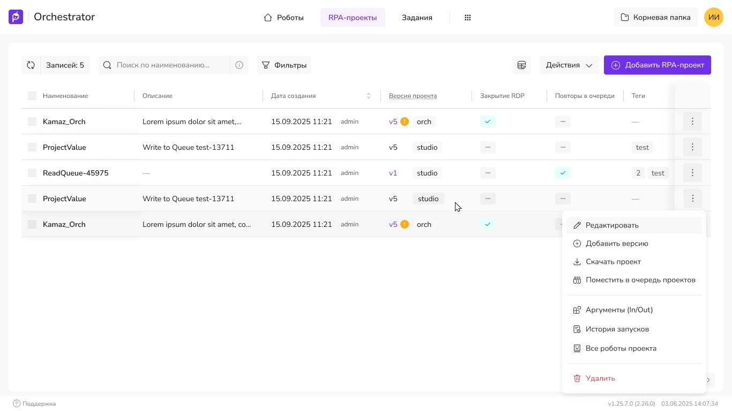Click the Orchestrator title text

pyautogui.click(x=64, y=17)
